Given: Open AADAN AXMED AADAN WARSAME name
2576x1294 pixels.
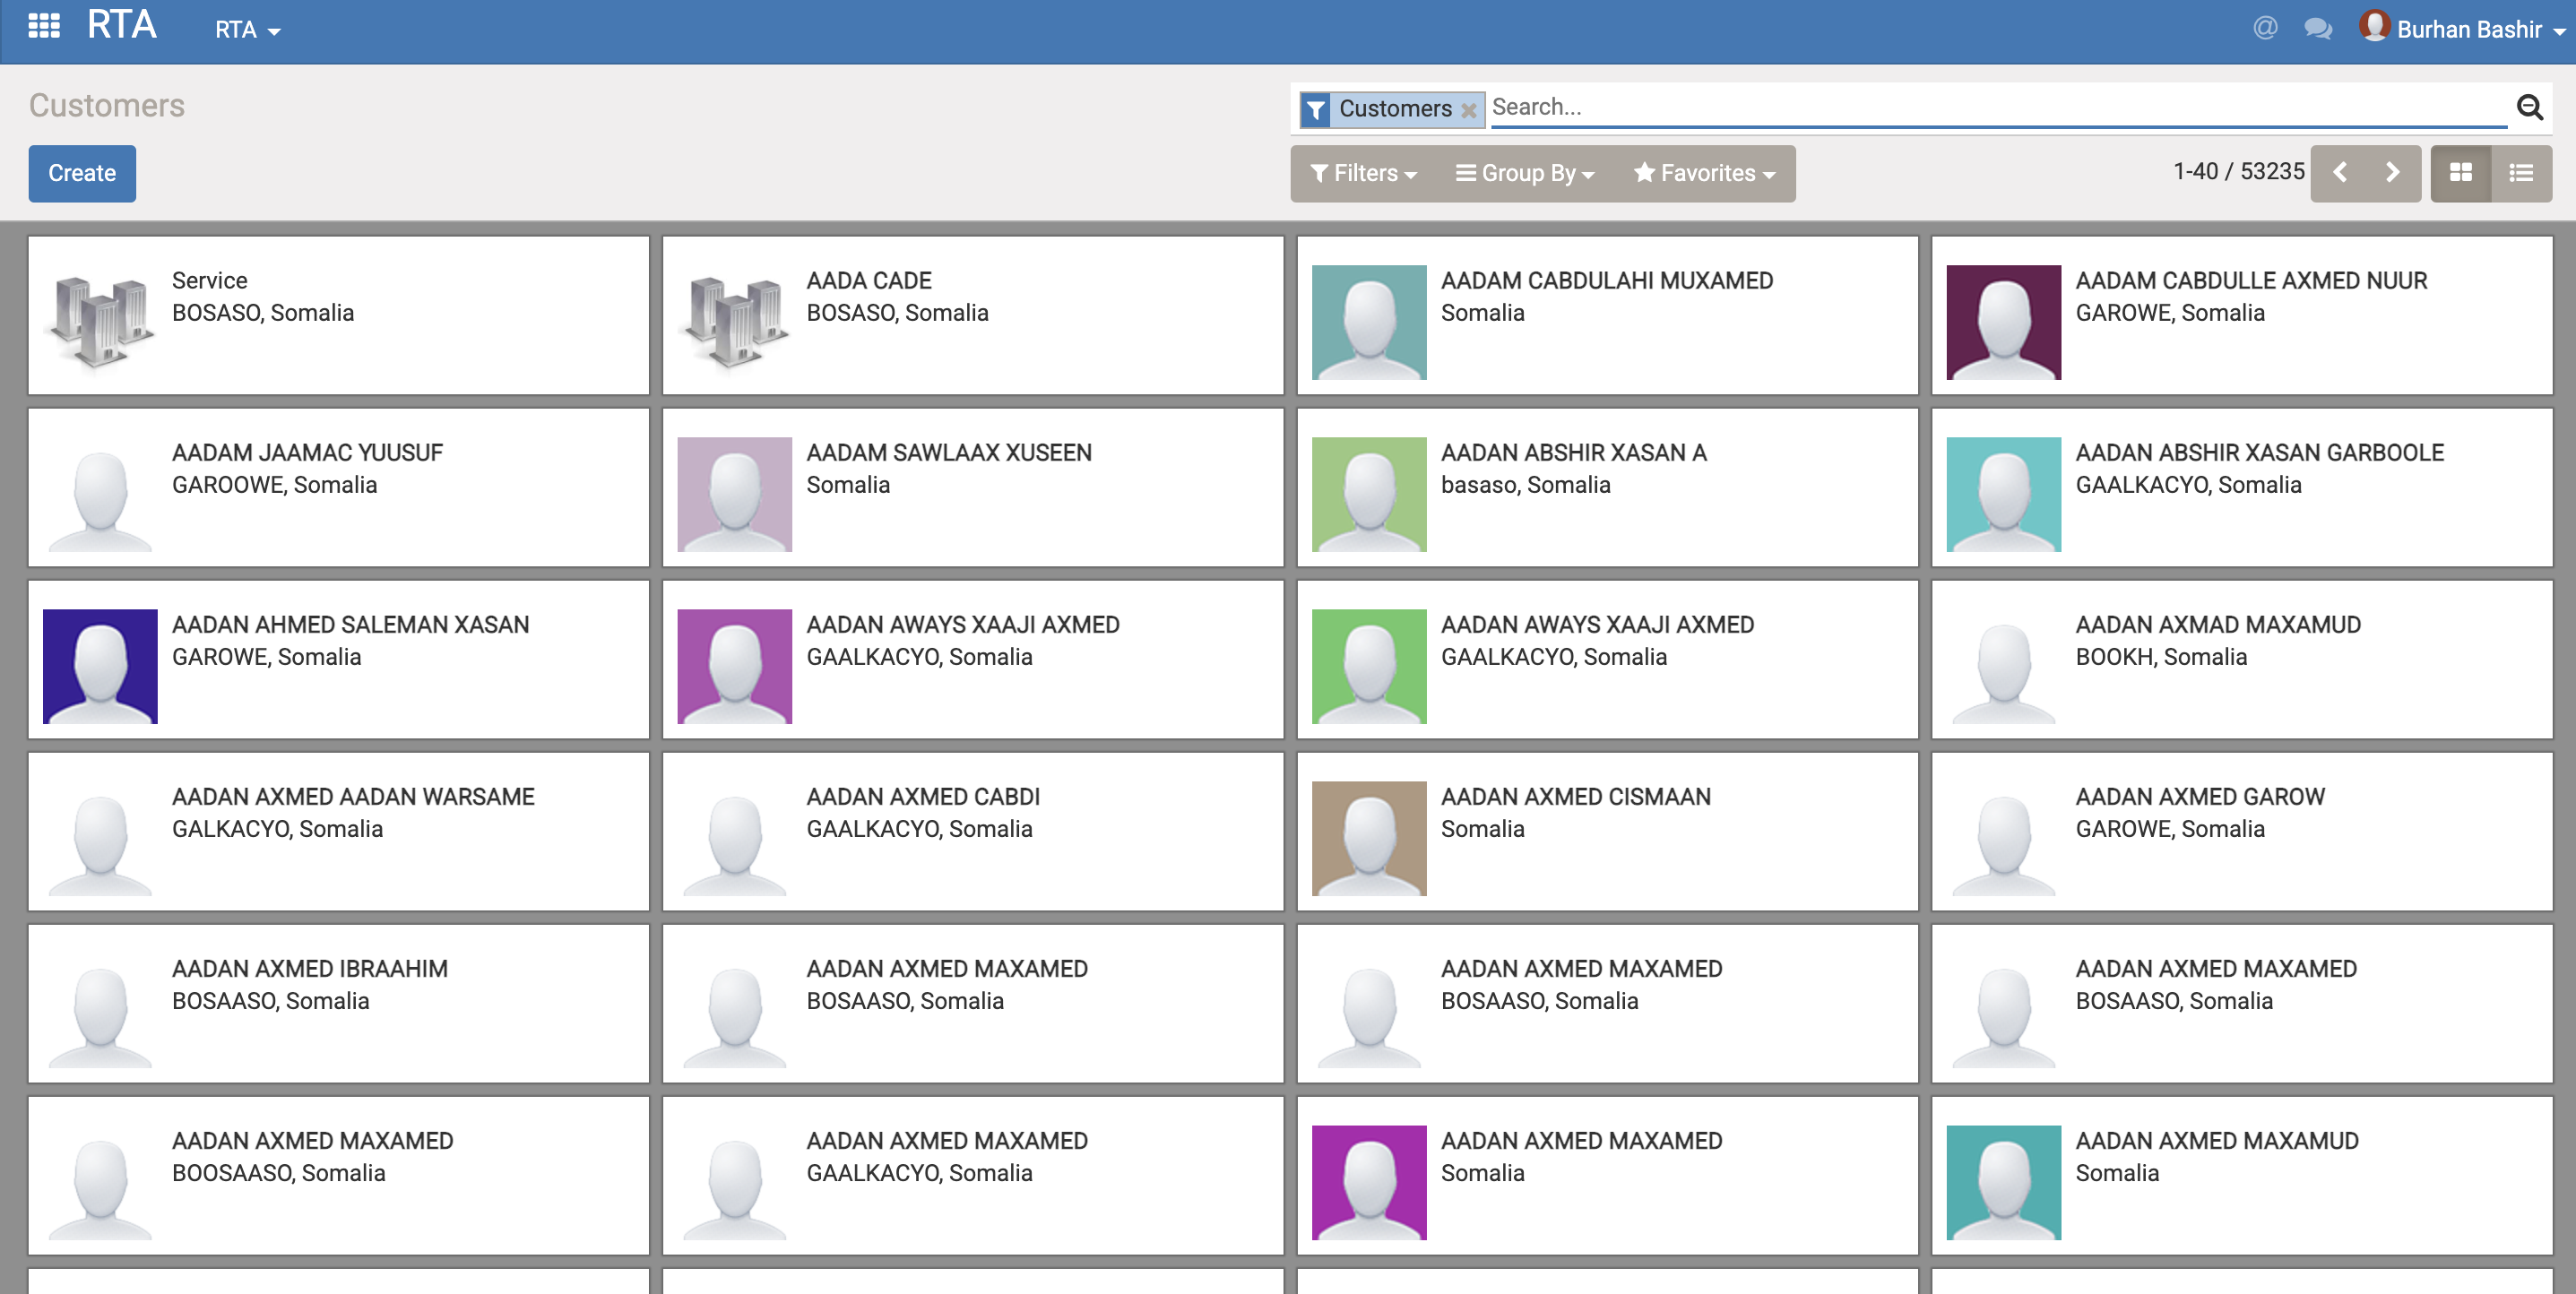Looking at the screenshot, I should point(353,796).
